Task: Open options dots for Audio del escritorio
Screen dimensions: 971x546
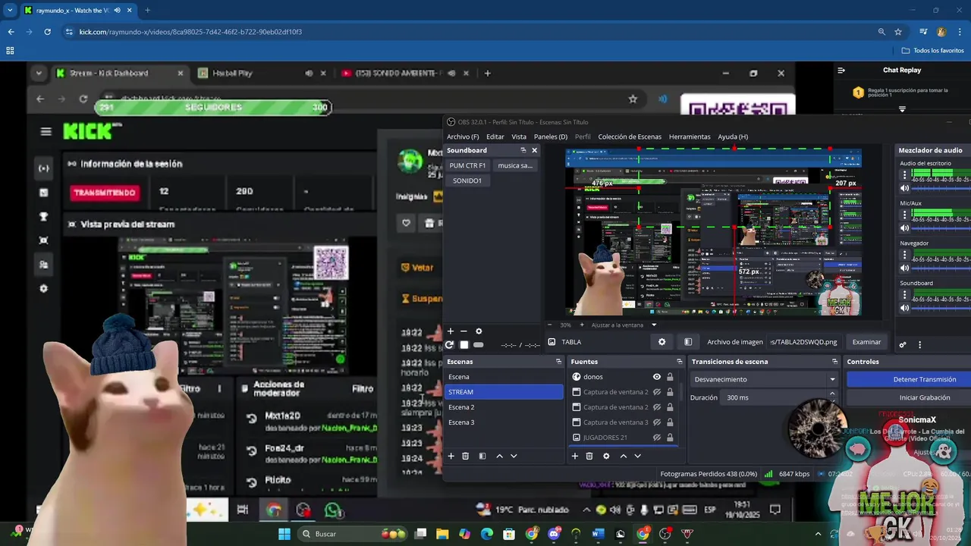Action: 904,175
